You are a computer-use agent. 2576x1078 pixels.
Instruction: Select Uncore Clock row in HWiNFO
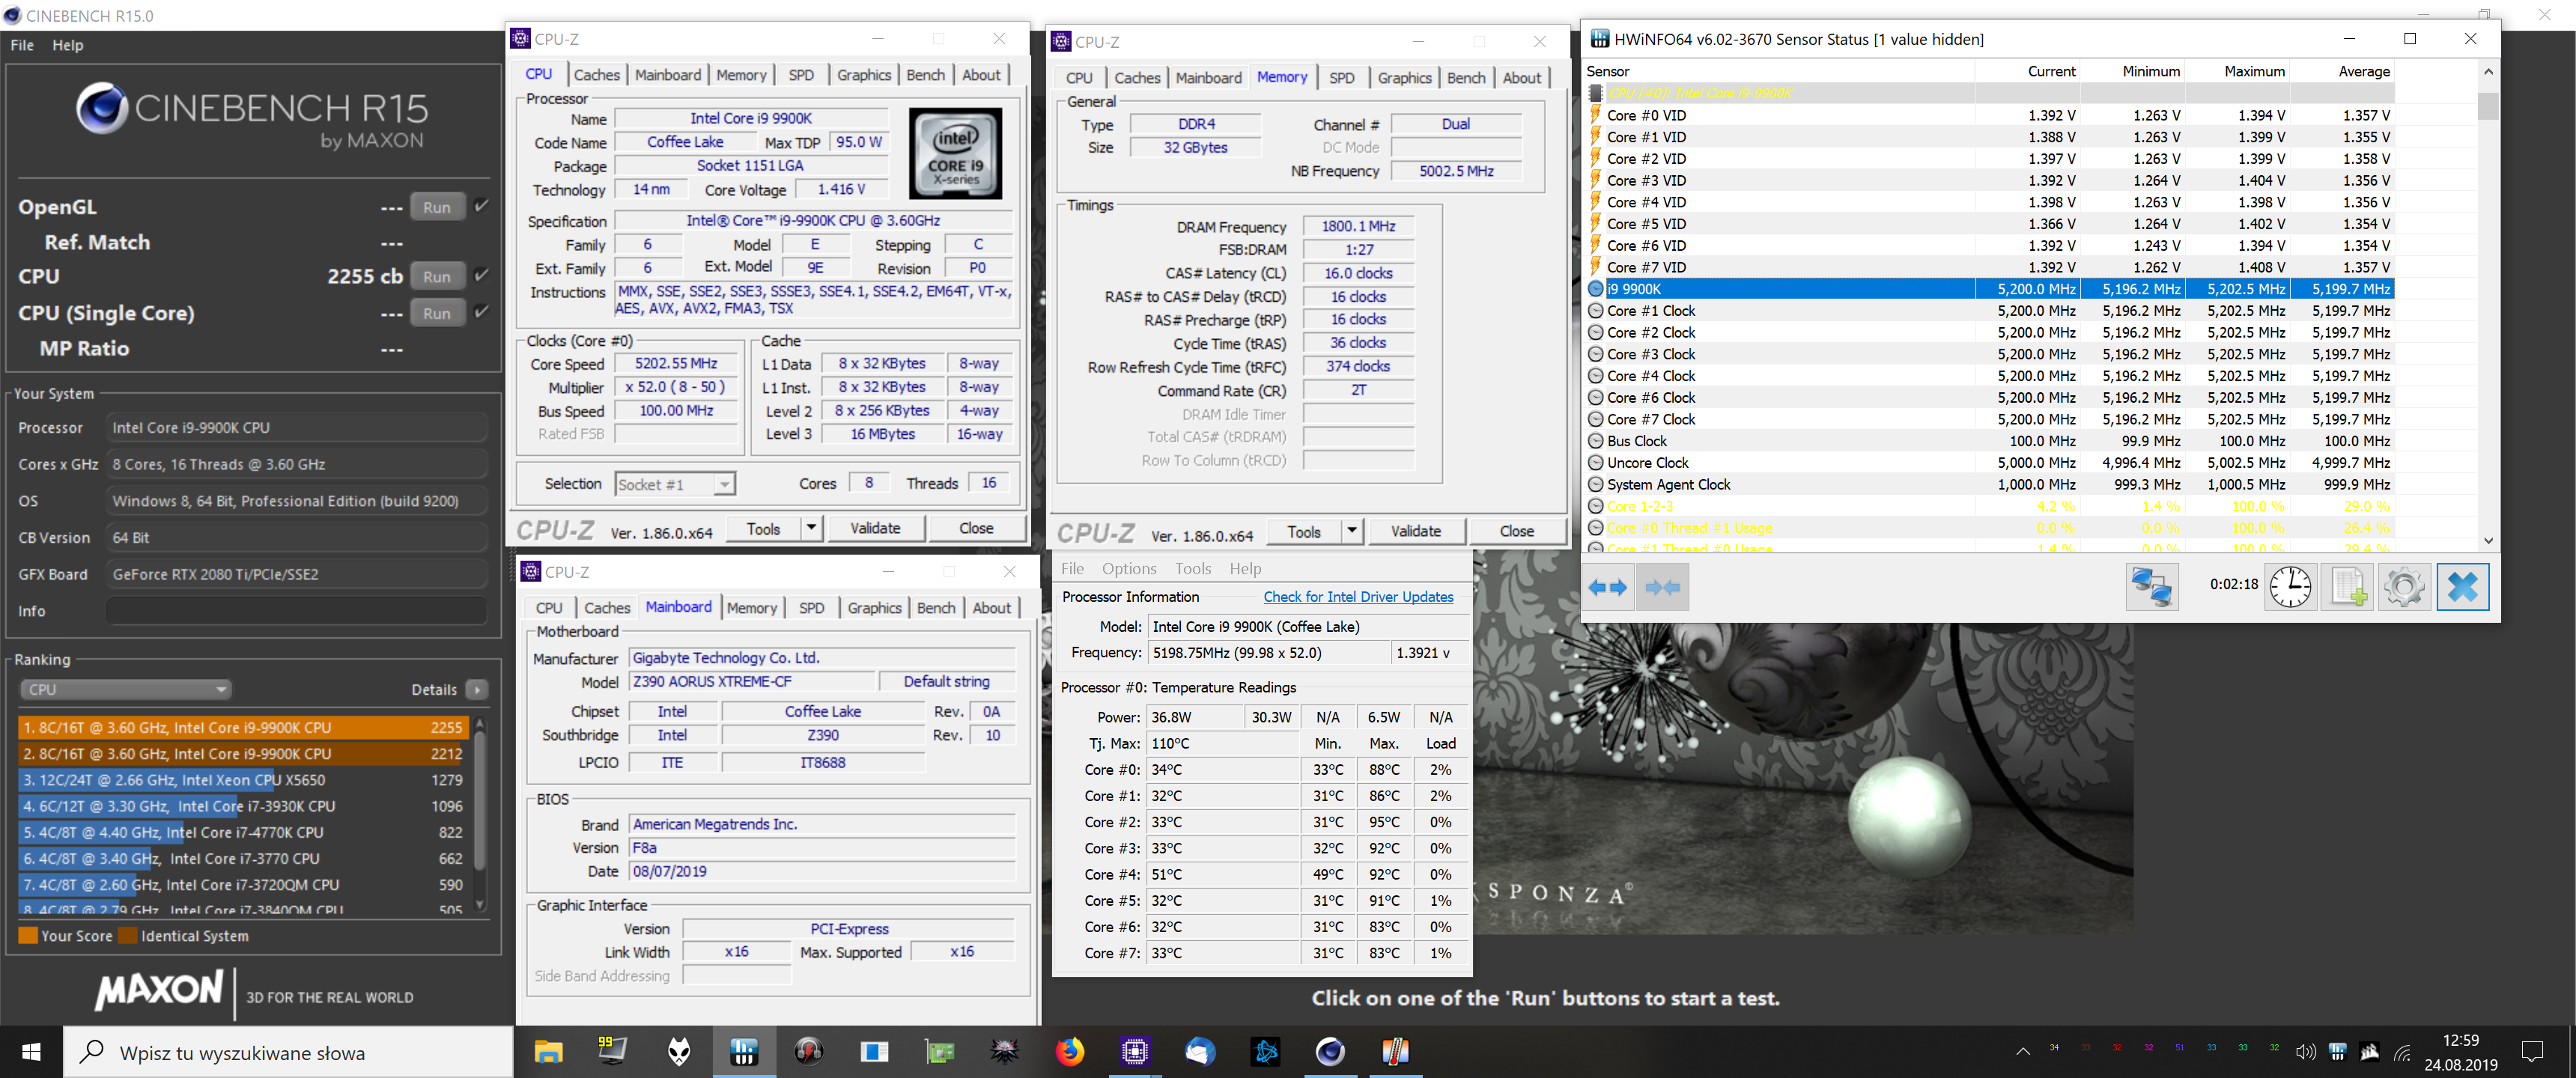(1990, 463)
